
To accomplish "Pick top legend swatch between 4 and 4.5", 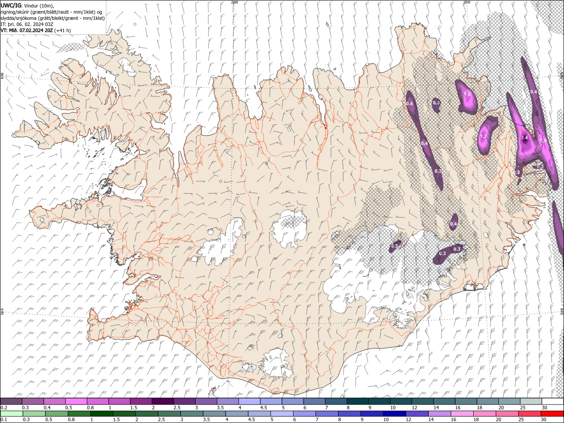I will pyautogui.click(x=249, y=401).
